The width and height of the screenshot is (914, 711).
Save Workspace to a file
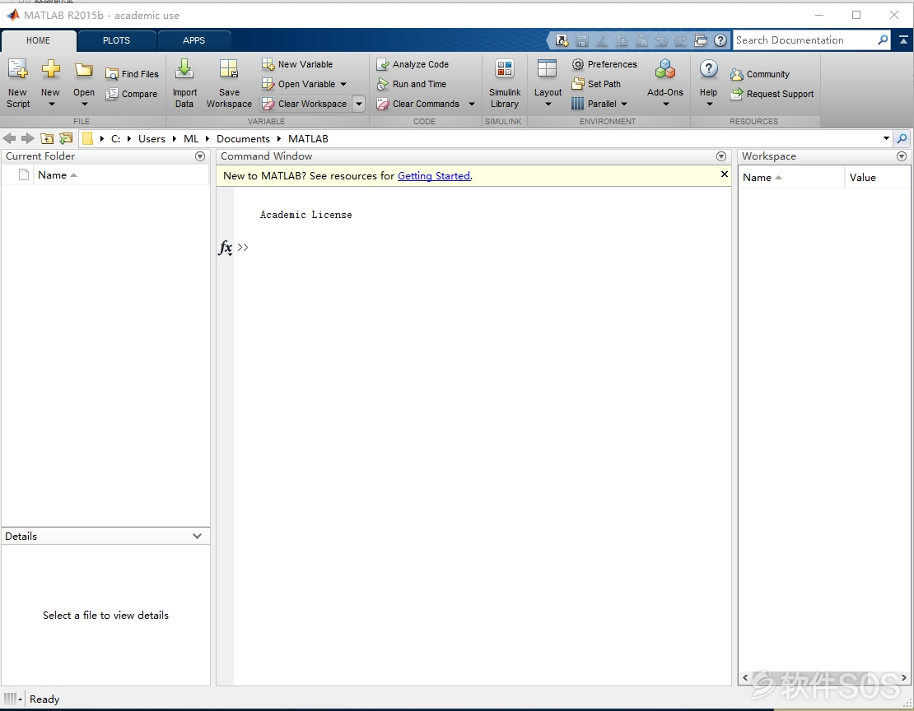coord(229,83)
